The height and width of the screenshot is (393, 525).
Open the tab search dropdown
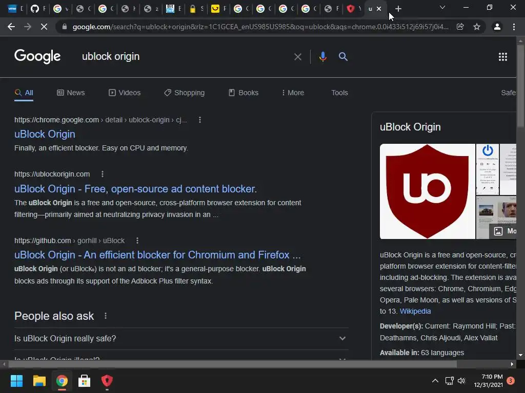(x=442, y=7)
